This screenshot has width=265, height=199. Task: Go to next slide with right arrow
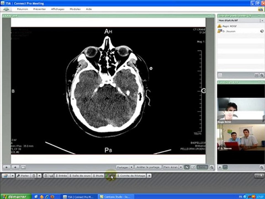click(15, 167)
